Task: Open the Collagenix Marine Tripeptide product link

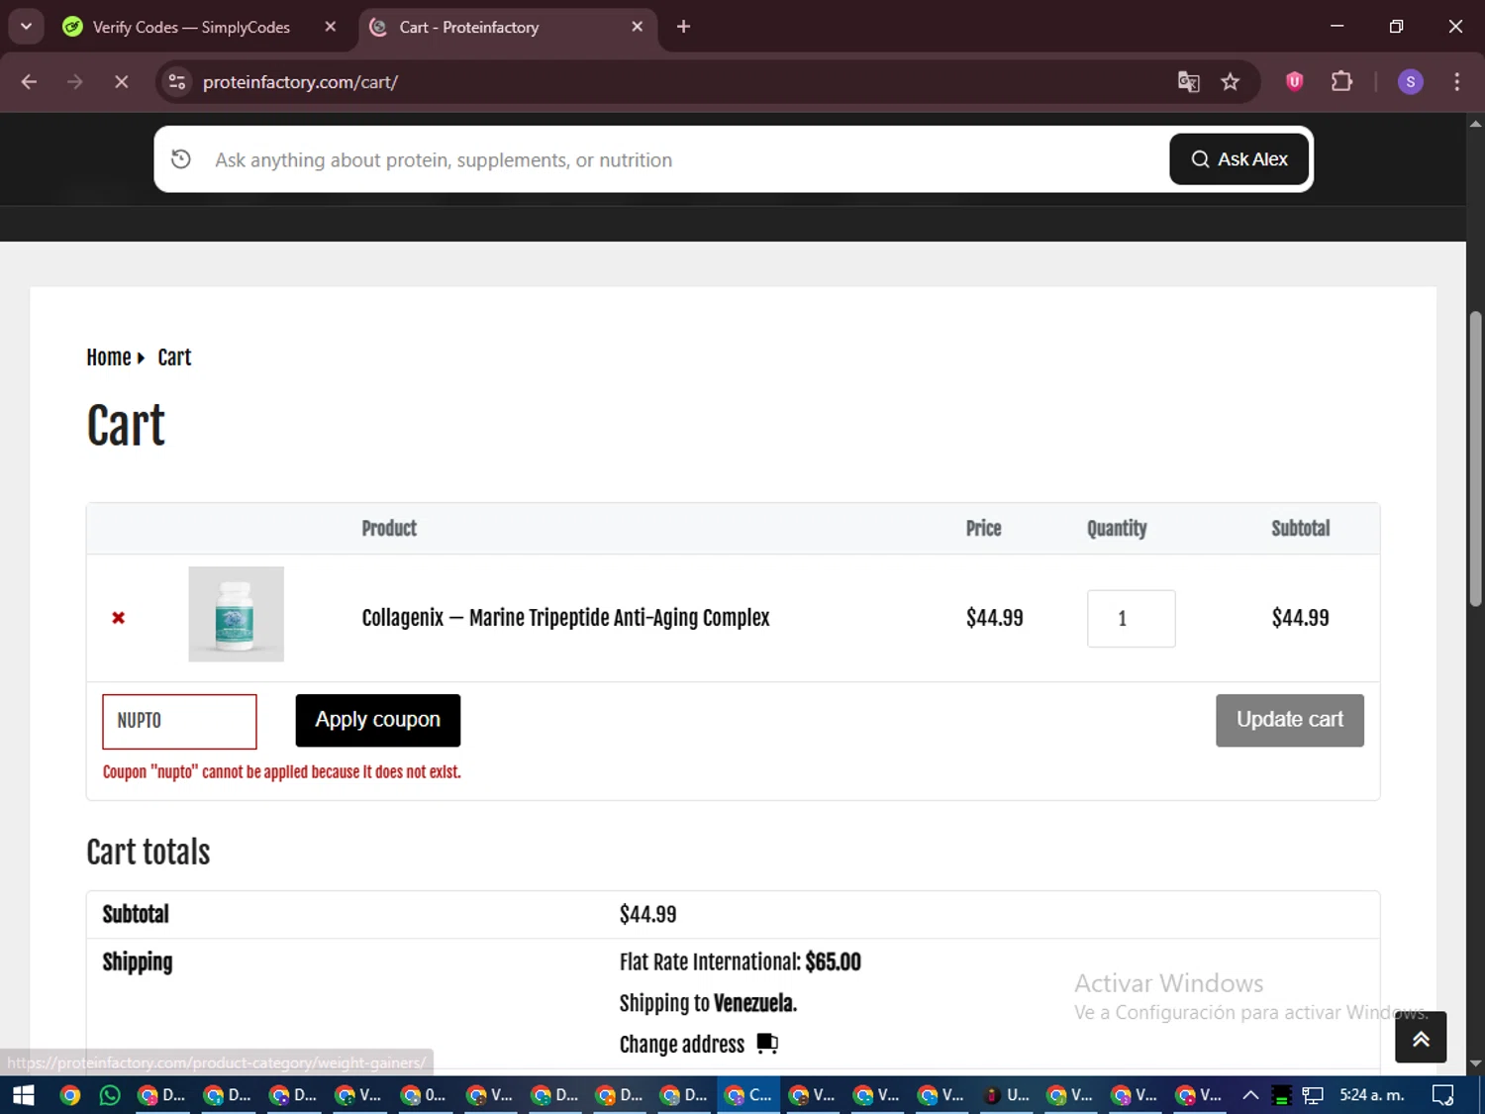Action: [x=565, y=618]
